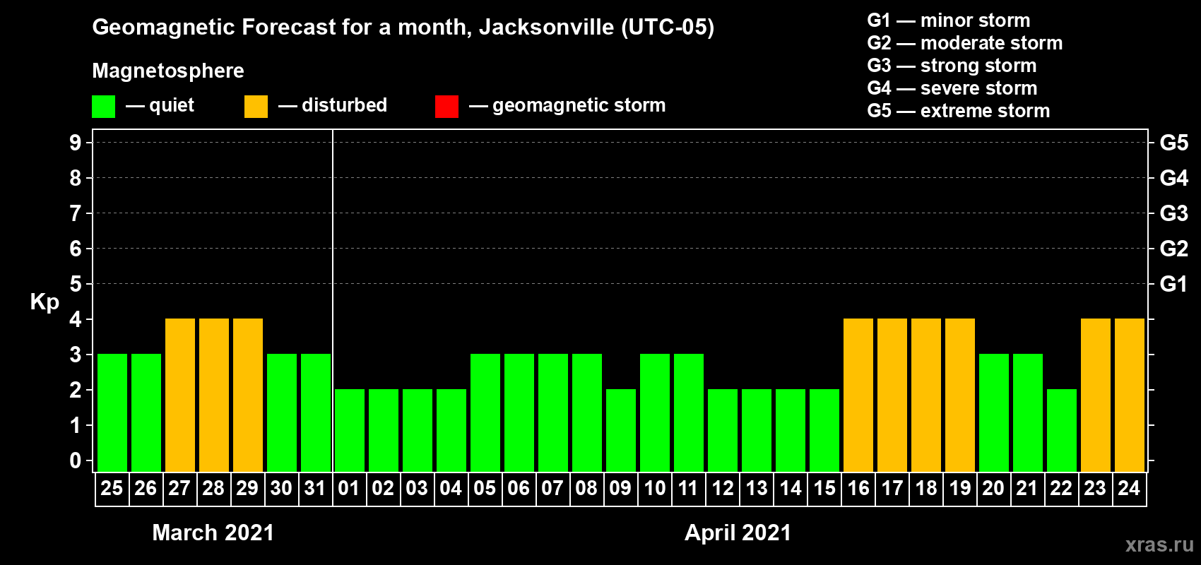The width and height of the screenshot is (1201, 565).
Task: Click the 'Magnetosphere' heading
Action: [x=168, y=71]
